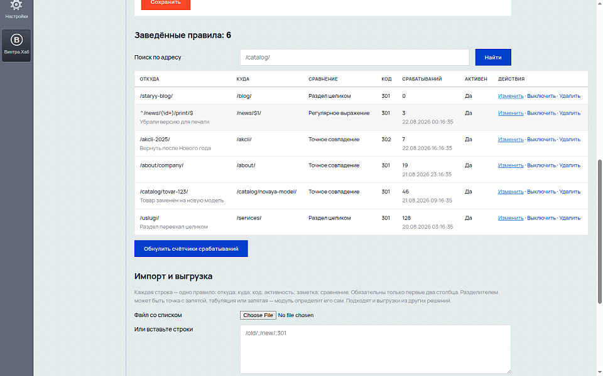Edit the news print regex rule
The width and height of the screenshot is (603, 376).
coord(511,113)
